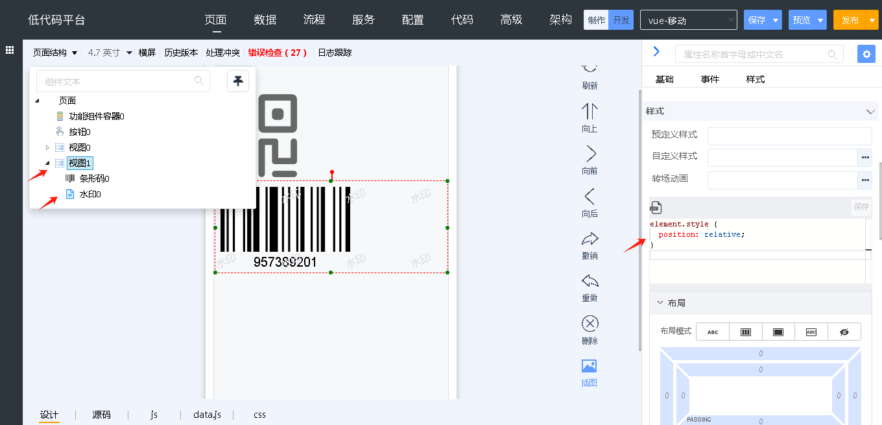Open the 发布 dropdown arrow

pyautogui.click(x=872, y=20)
